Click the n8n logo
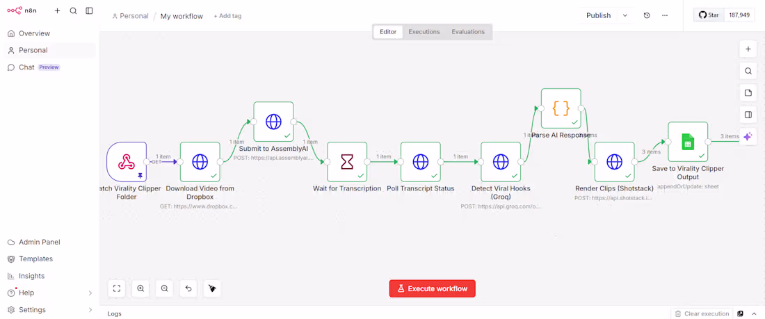This screenshot has height=319, width=765. tap(21, 10)
